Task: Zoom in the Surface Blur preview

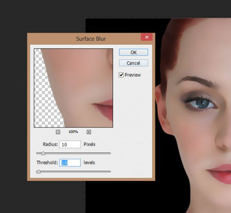Action: coord(89,132)
